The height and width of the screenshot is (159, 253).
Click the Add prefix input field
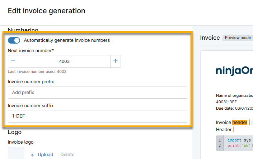(98, 92)
